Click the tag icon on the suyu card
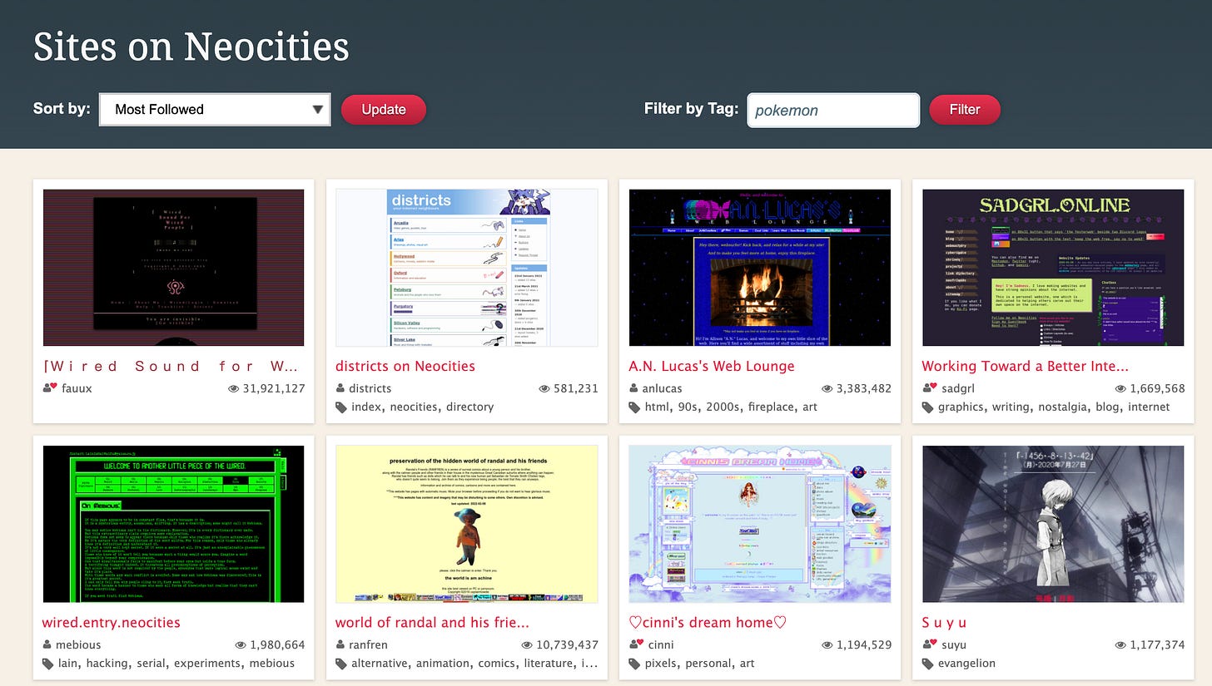Viewport: 1212px width, 686px height. pyautogui.click(x=928, y=664)
